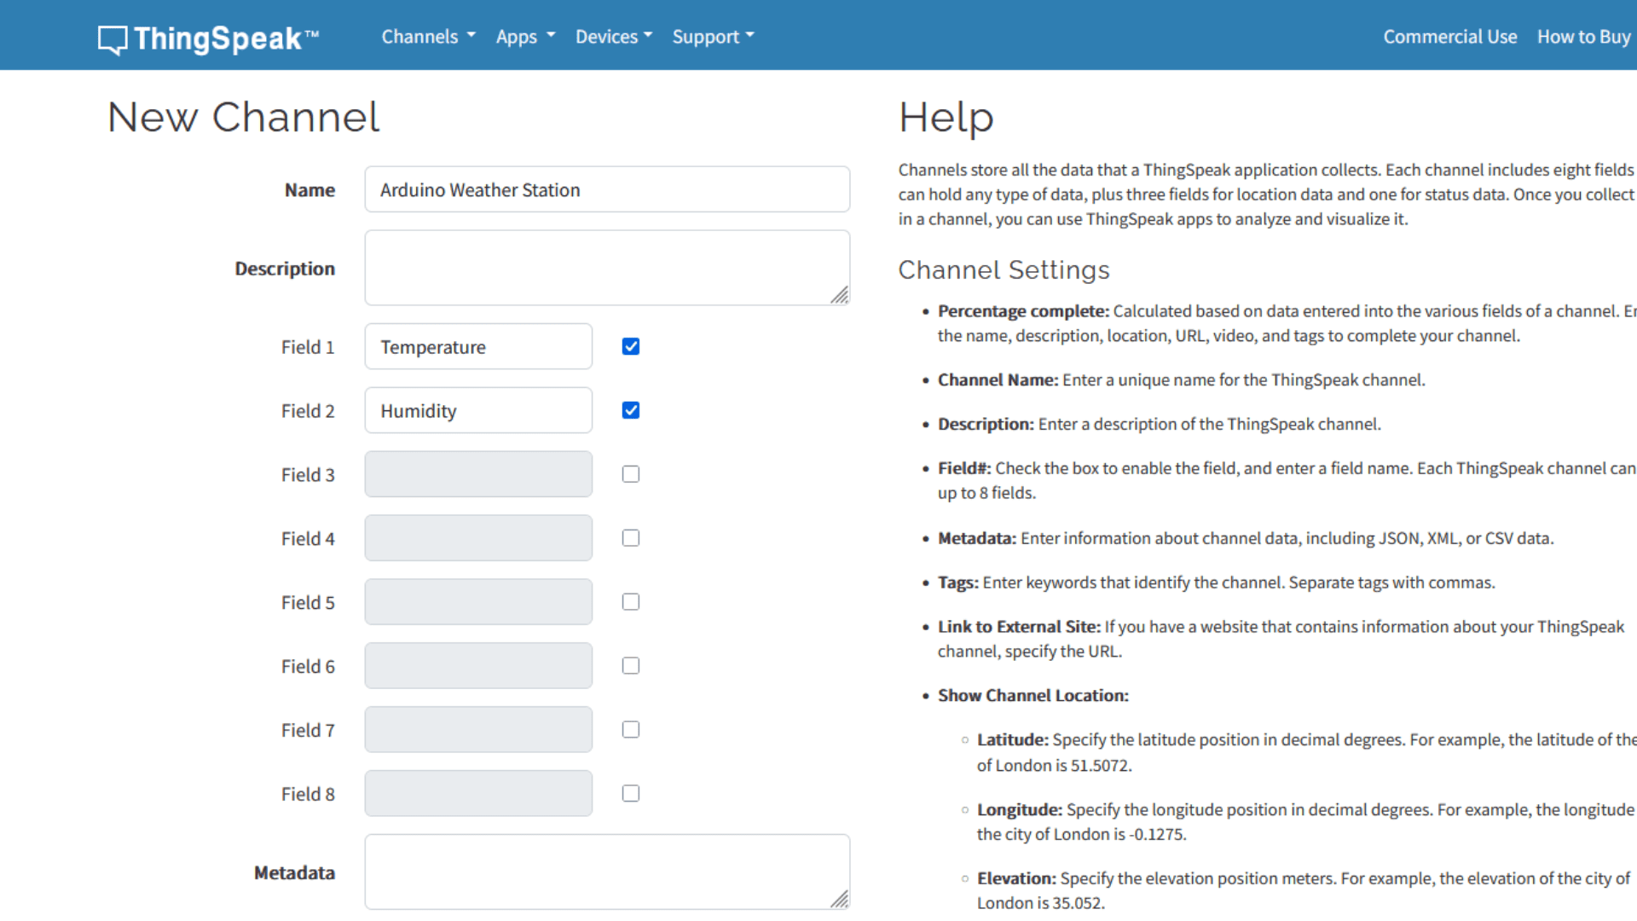Check the Field 8 checkbox

(x=631, y=793)
